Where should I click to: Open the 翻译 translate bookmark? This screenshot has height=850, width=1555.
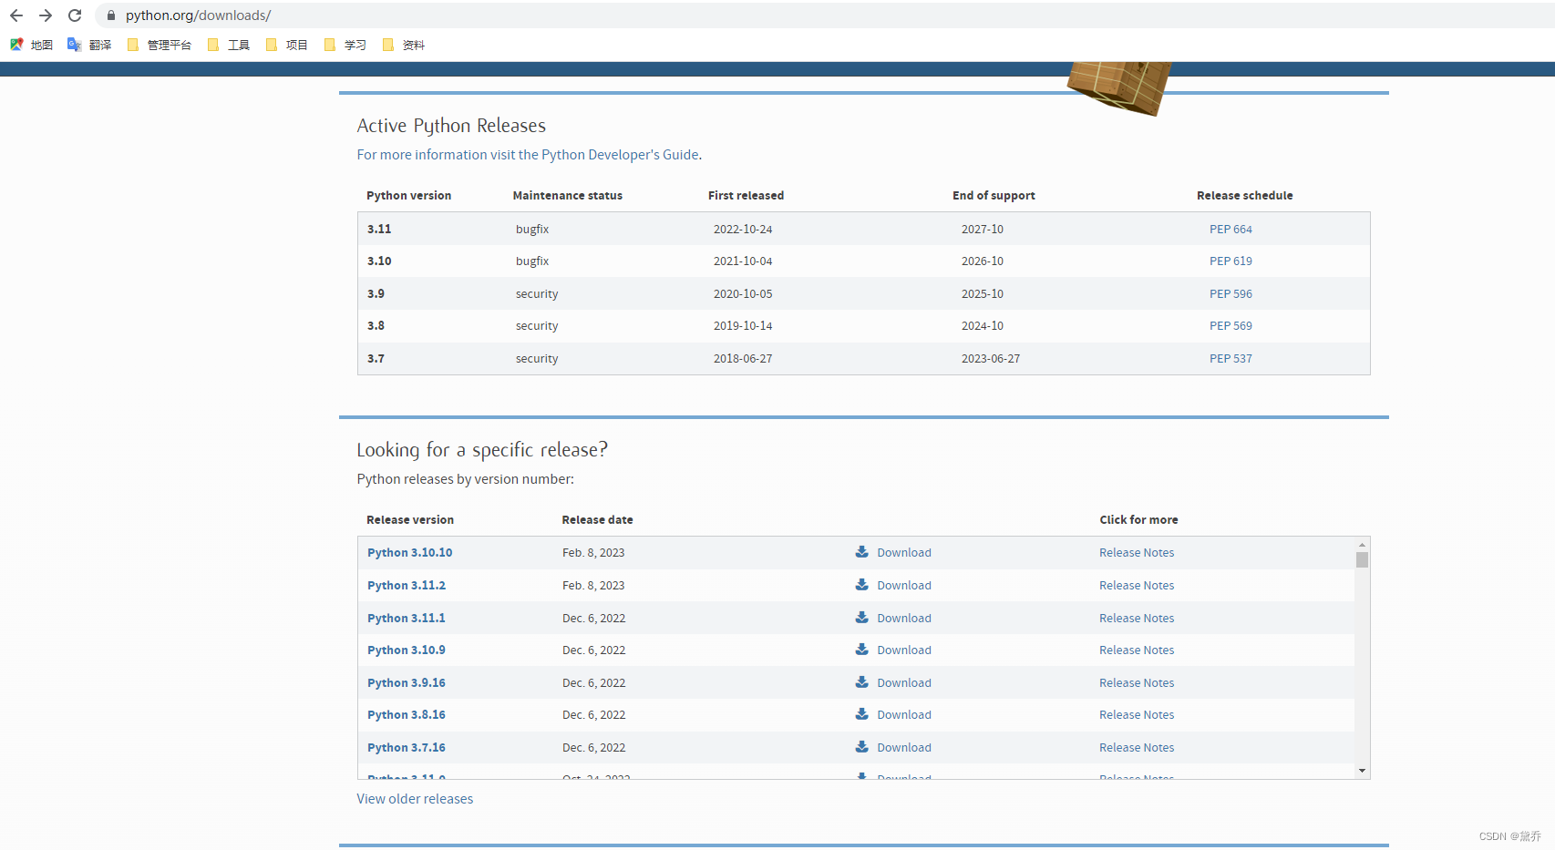coord(89,45)
